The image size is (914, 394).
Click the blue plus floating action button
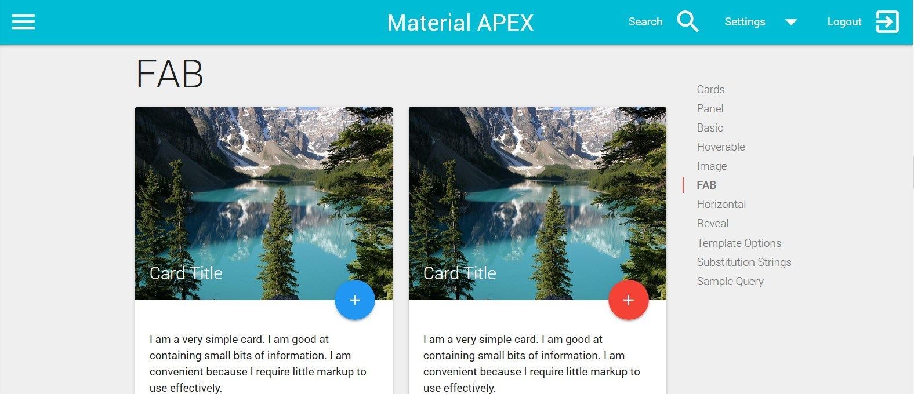point(355,300)
